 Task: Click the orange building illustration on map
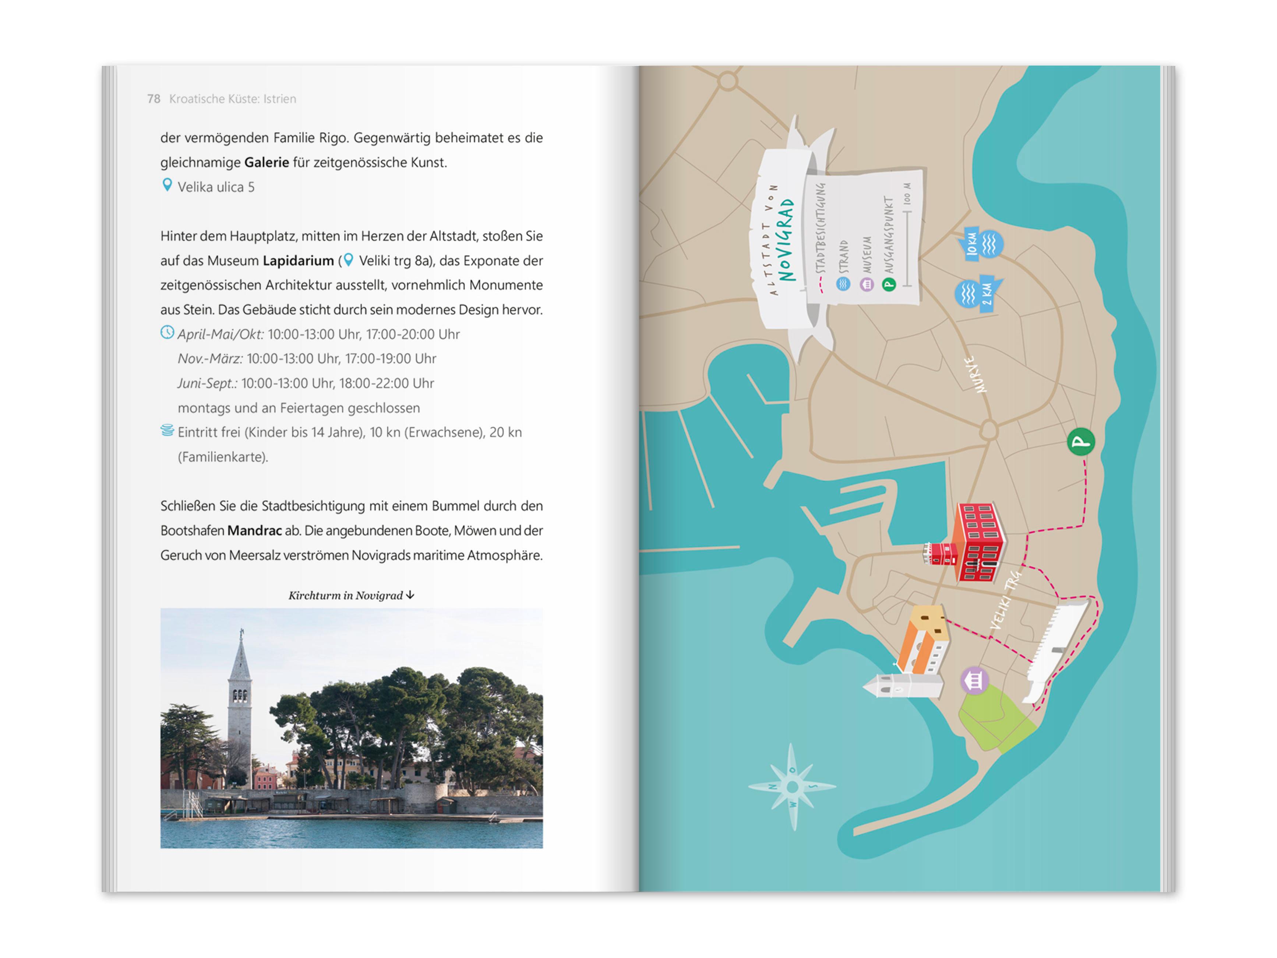click(924, 640)
